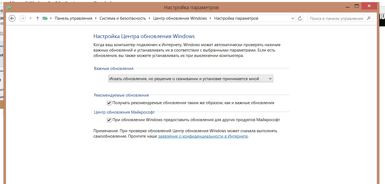Screen dimensions: 385x184
Task: Open recent locations dropdown arrow
Action: (x=30, y=18)
